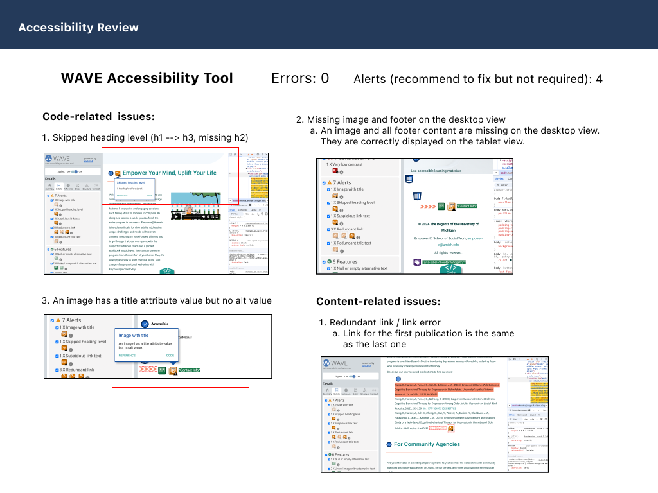
Task: Click the red Very low contrast error icon
Action: tap(335, 171)
